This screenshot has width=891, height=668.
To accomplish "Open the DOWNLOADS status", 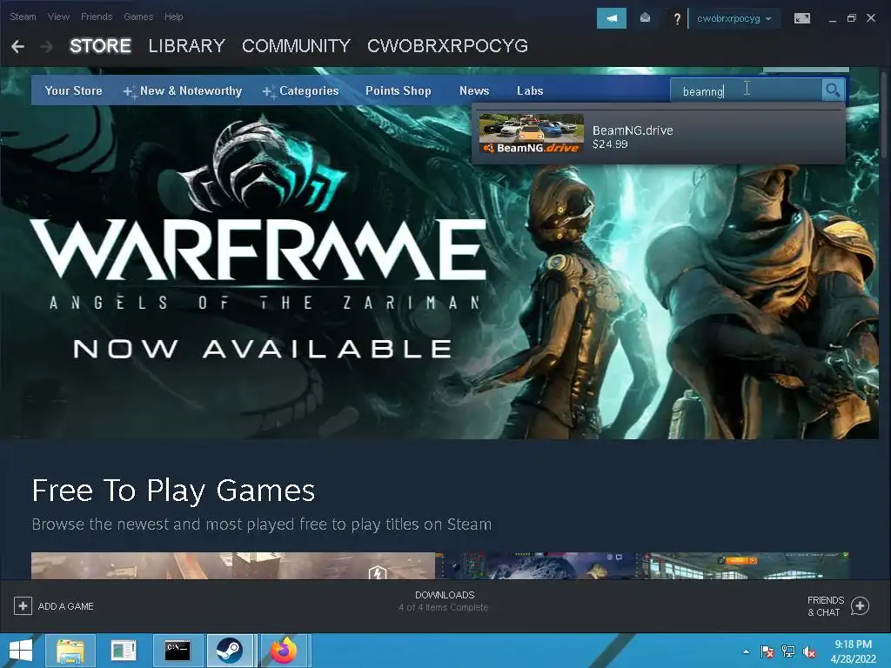I will (445, 595).
